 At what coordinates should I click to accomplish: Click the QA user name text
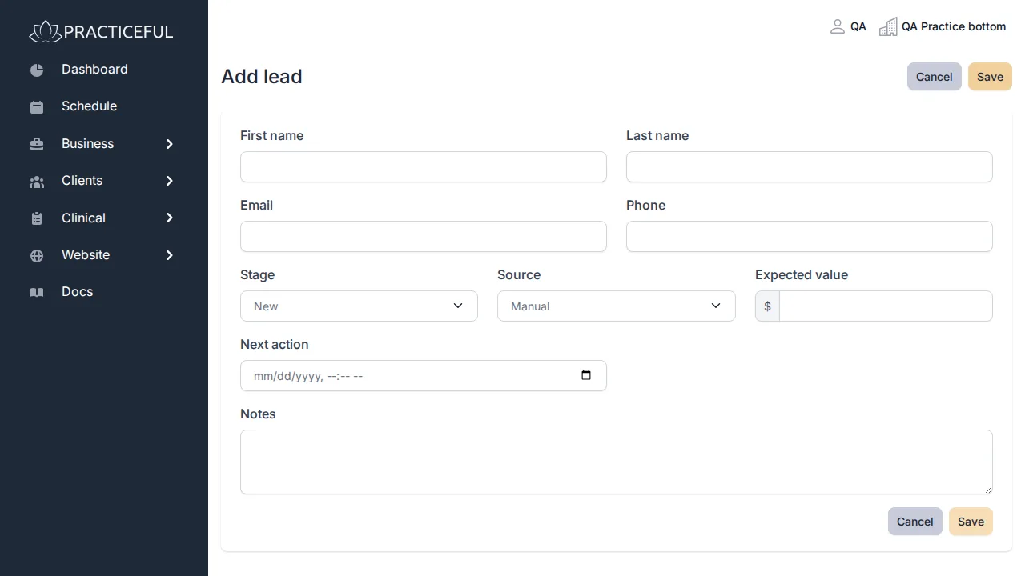[x=858, y=26]
